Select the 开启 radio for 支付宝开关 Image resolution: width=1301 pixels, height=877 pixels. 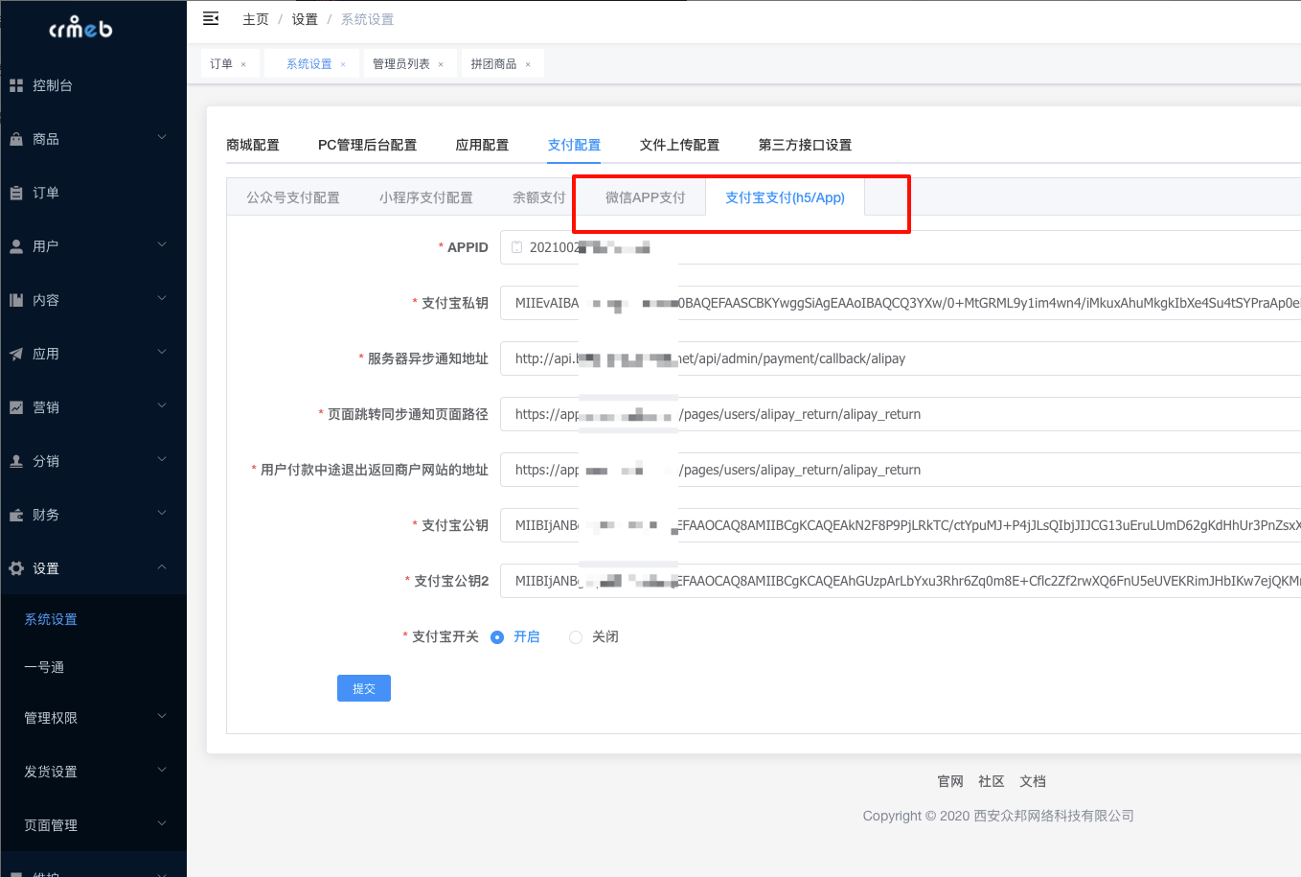497,637
